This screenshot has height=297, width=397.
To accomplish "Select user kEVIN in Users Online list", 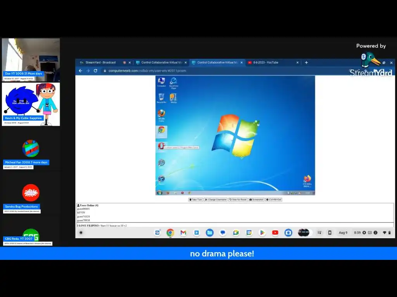I will pyautogui.click(x=81, y=213).
